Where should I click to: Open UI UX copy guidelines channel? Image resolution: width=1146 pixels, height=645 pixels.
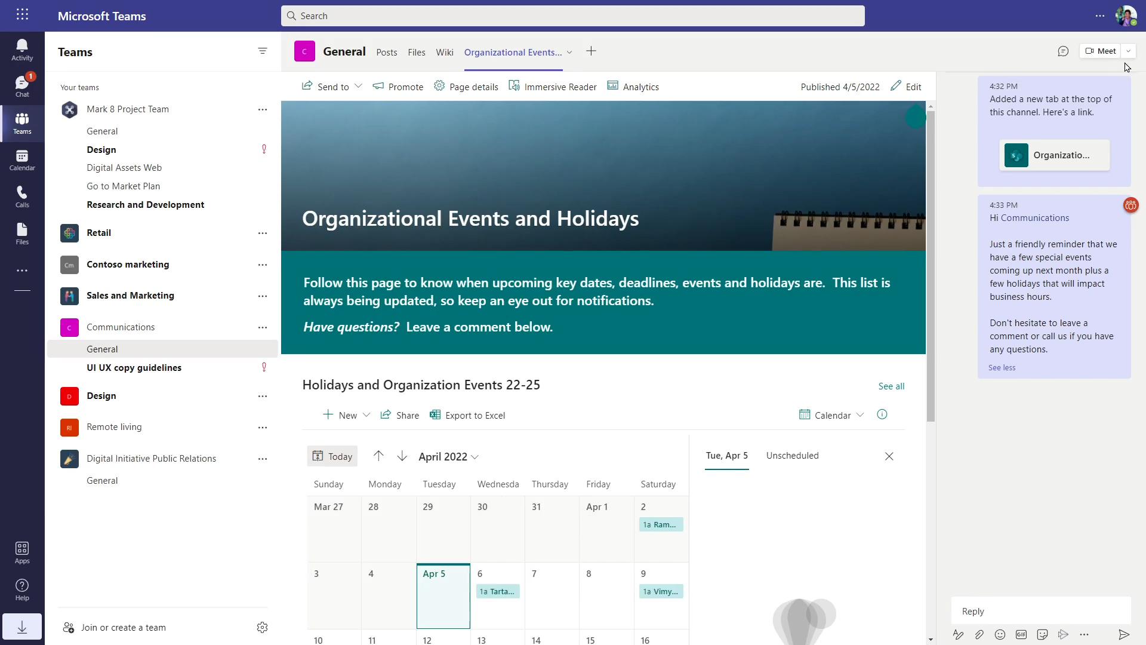[x=134, y=368]
